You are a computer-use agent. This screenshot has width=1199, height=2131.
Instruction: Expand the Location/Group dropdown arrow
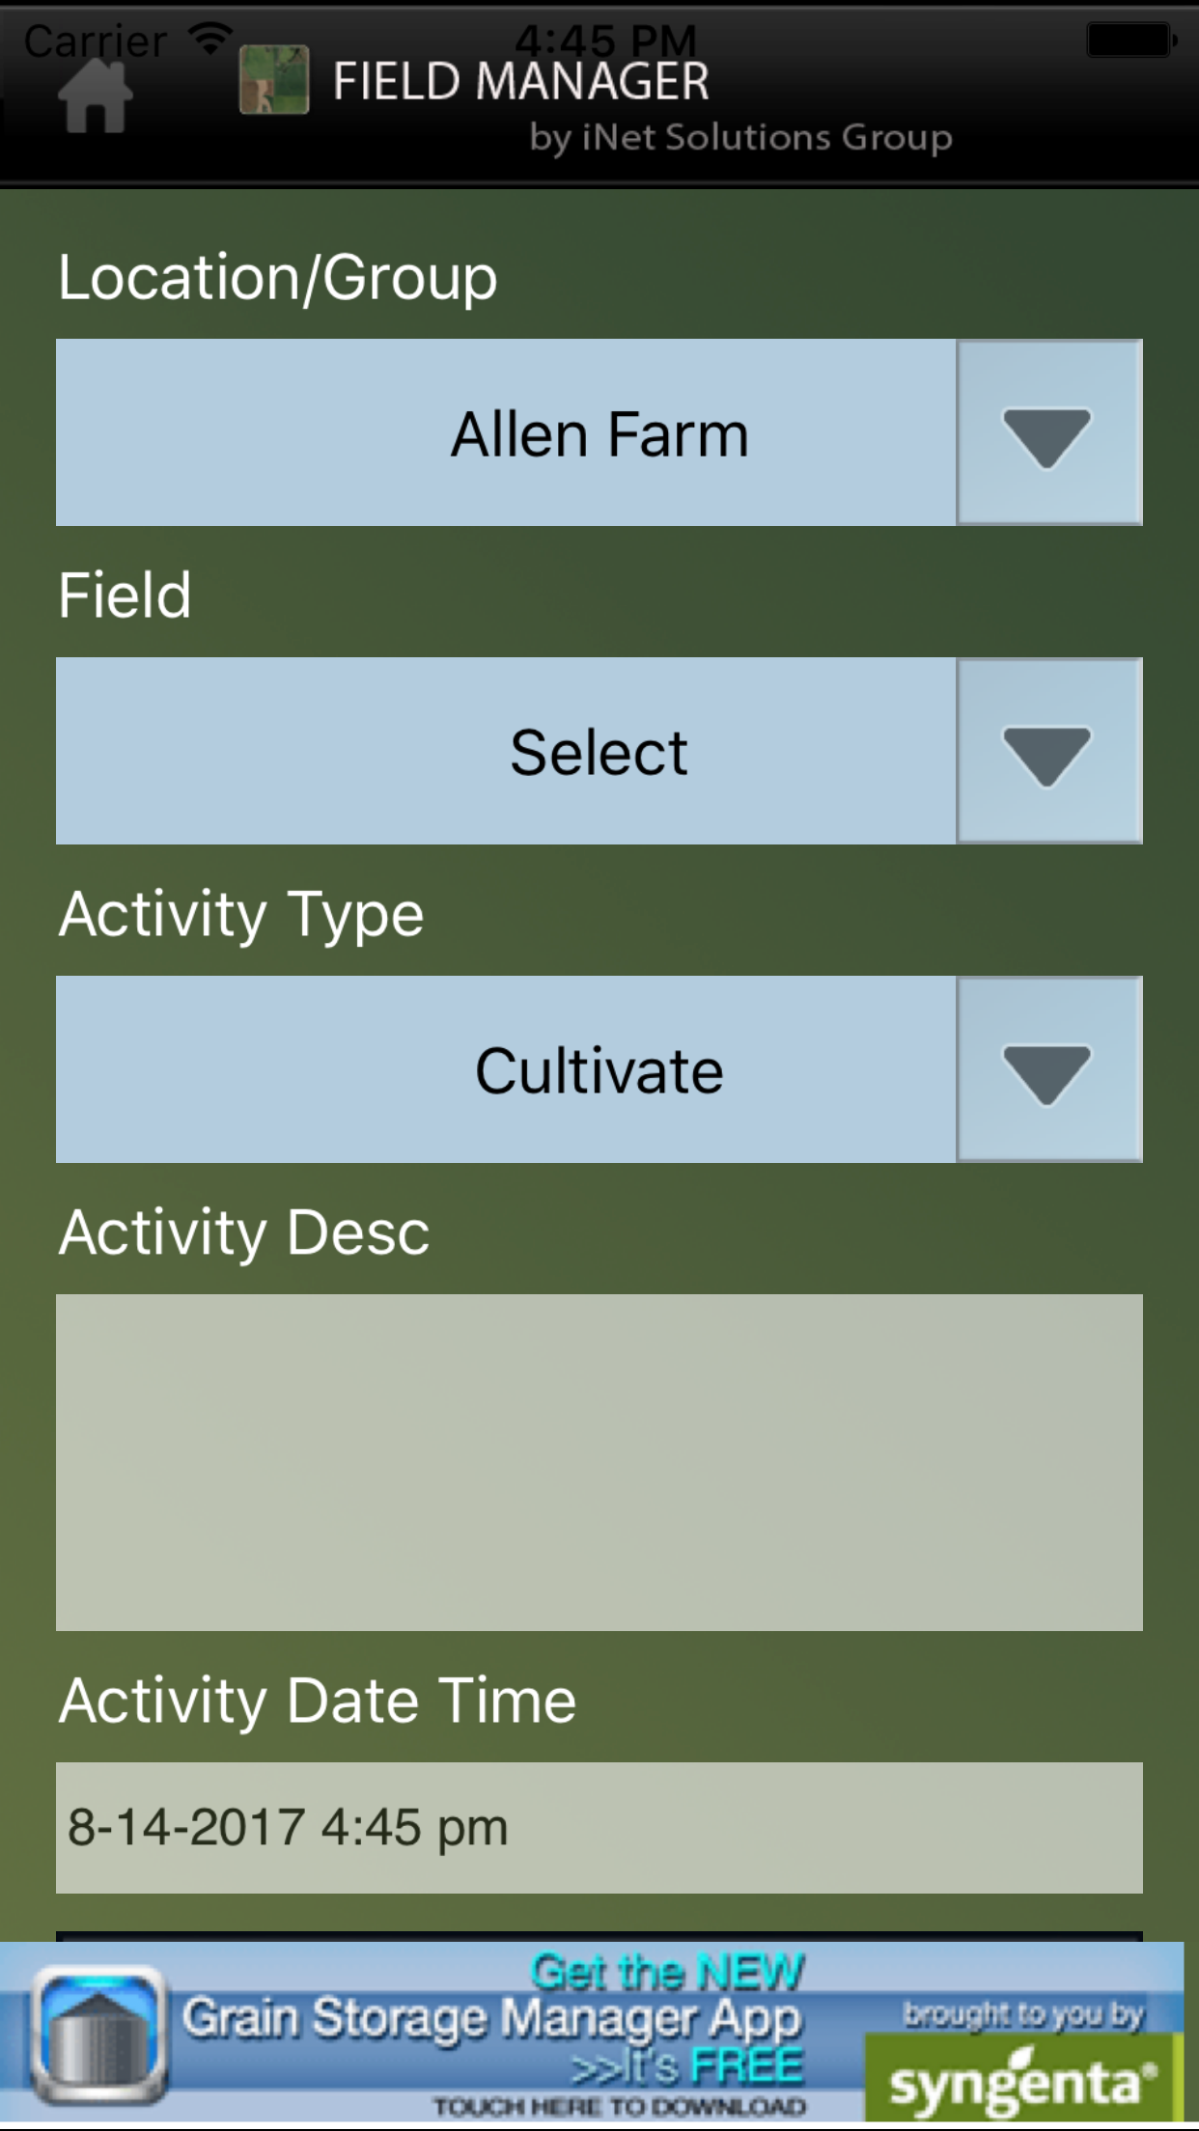point(1048,433)
